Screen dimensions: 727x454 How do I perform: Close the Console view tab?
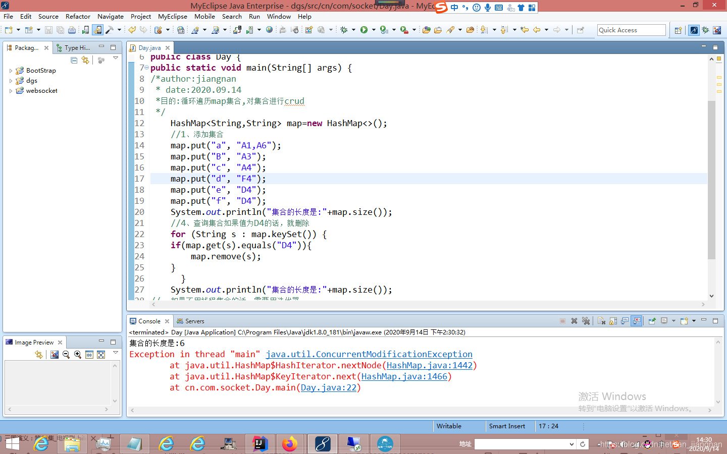click(167, 321)
